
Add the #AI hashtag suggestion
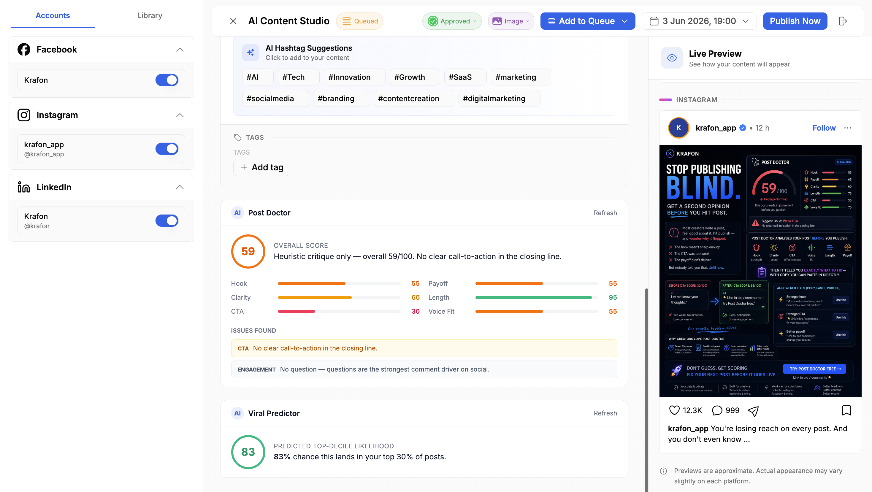click(x=258, y=77)
